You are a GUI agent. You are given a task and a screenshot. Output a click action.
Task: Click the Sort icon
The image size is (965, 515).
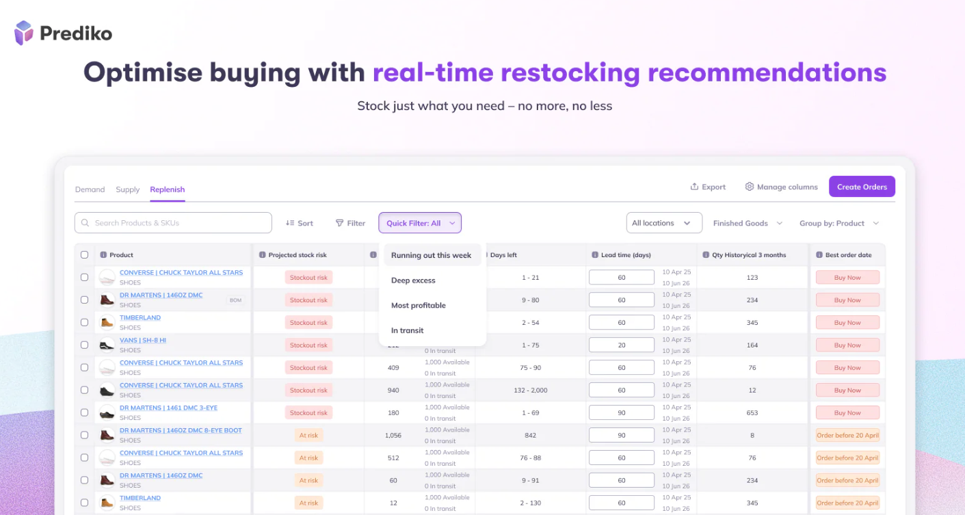tap(290, 223)
